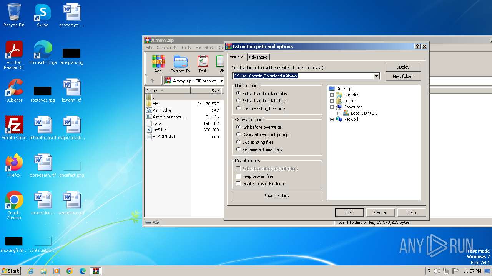
Task: Click Chrome icon in the taskbar
Action: [x=70, y=271]
